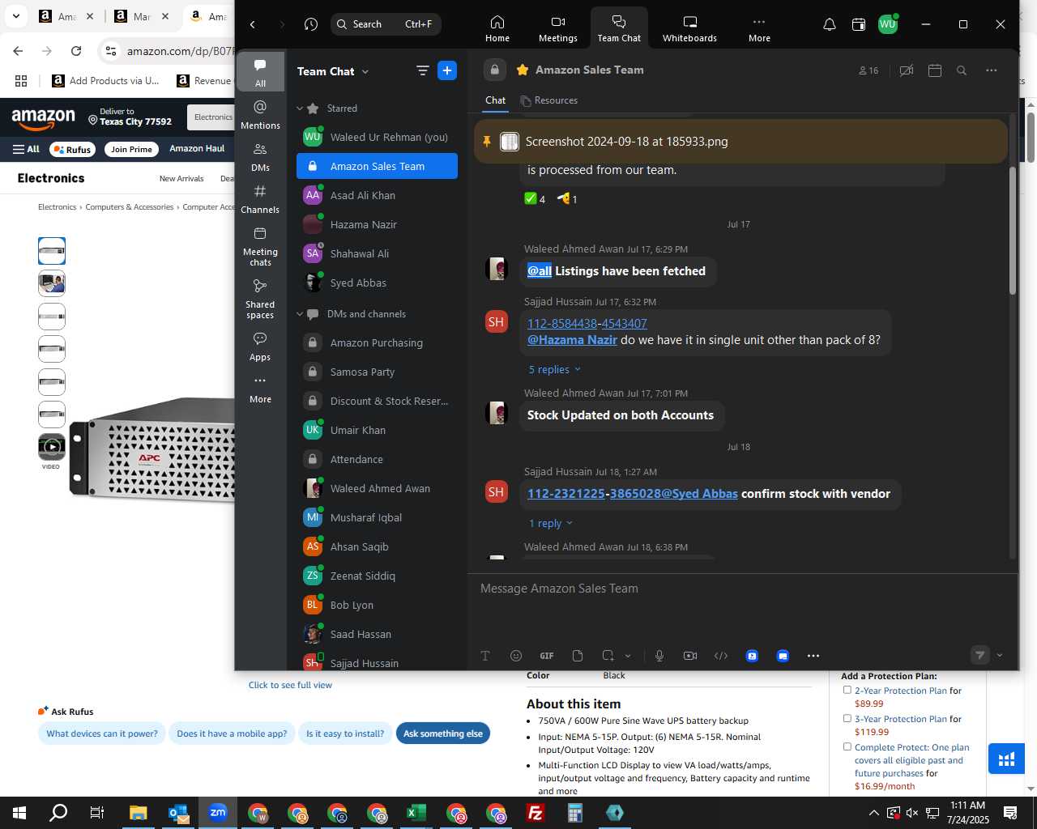Image resolution: width=1037 pixels, height=829 pixels.
Task: Click the VIDEO thumbnail on Amazon page
Action: coord(52,447)
